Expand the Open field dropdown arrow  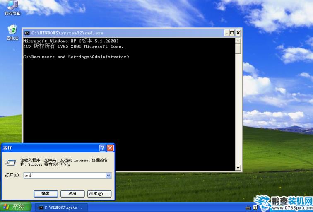coord(108,176)
